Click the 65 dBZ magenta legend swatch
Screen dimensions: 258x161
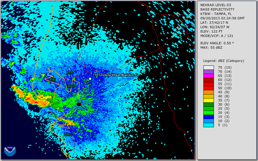tap(208, 76)
